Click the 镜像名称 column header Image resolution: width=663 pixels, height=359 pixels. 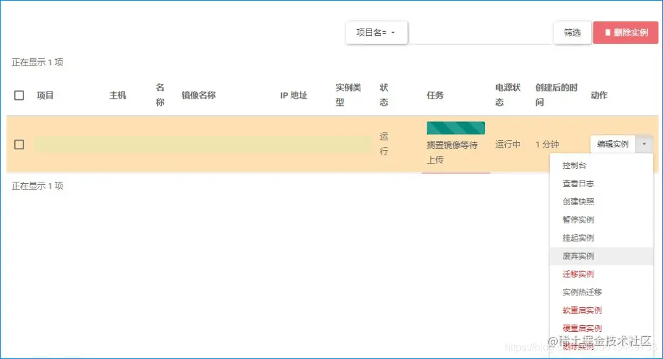click(x=199, y=95)
